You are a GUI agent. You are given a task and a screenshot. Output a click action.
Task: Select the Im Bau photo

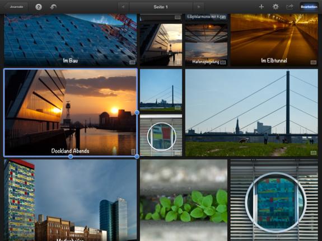pyautogui.click(x=70, y=40)
